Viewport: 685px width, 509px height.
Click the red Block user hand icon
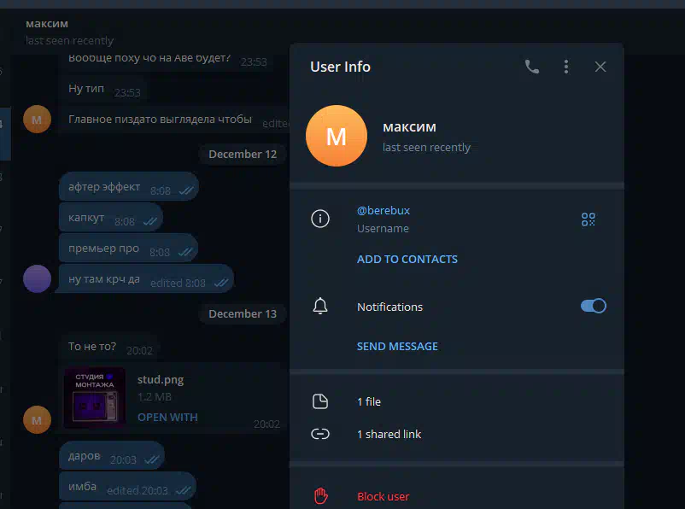(x=320, y=496)
